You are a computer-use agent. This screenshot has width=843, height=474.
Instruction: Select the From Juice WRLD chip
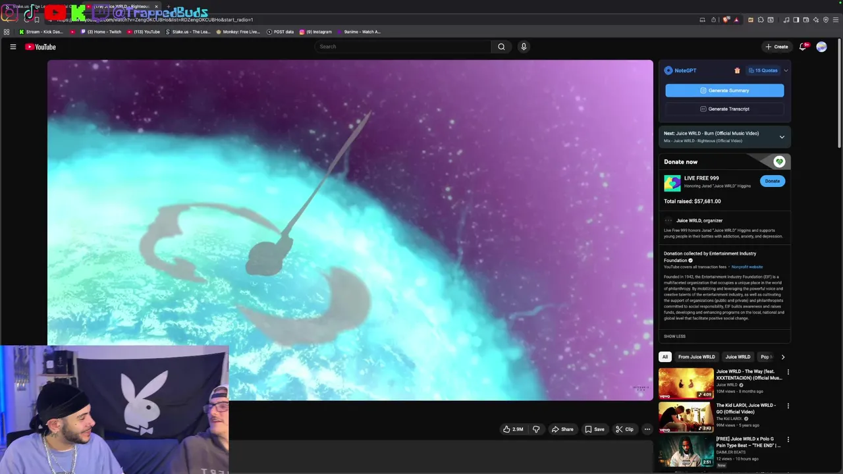696,357
